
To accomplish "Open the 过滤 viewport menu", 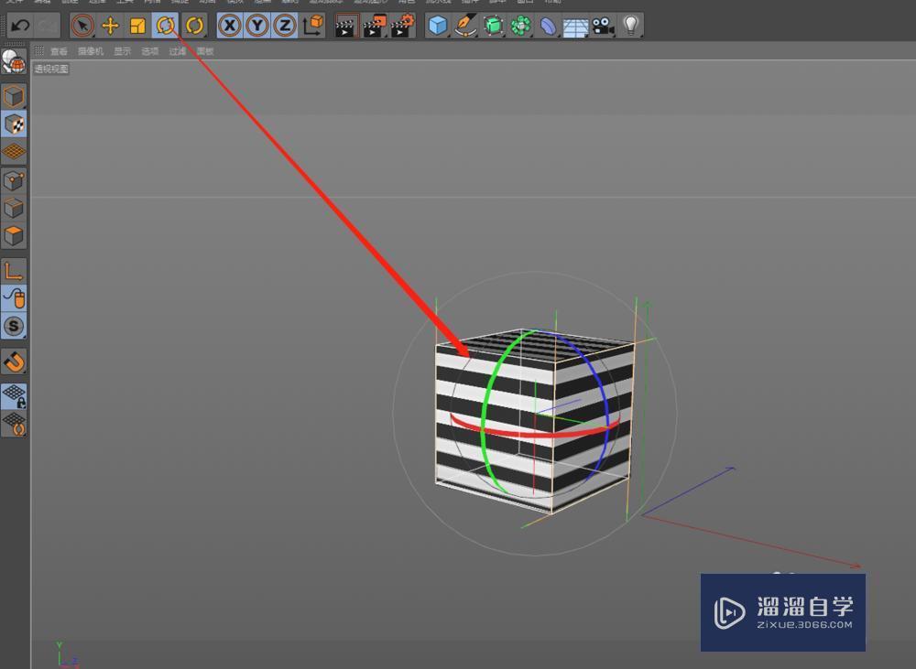I will click(x=178, y=51).
